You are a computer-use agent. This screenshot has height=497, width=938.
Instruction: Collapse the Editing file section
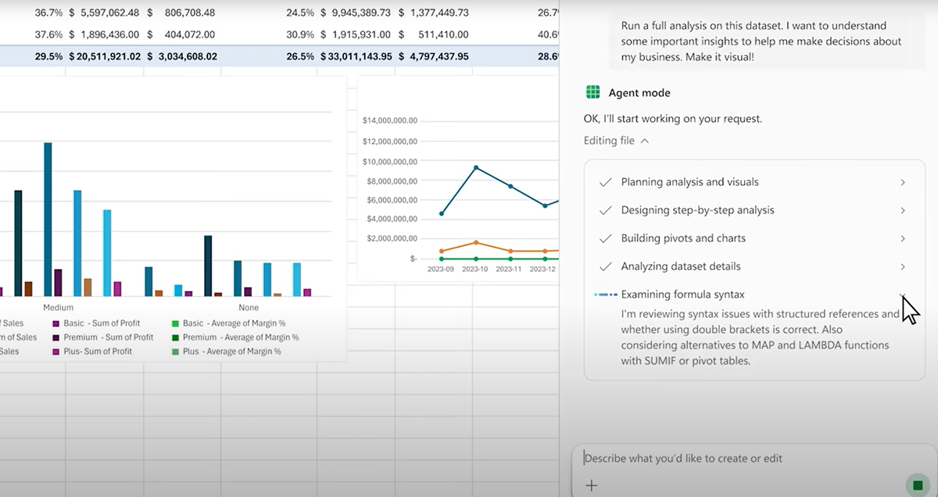644,141
